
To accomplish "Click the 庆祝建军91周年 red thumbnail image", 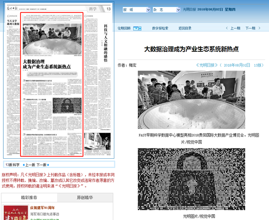I will click(15, 213).
